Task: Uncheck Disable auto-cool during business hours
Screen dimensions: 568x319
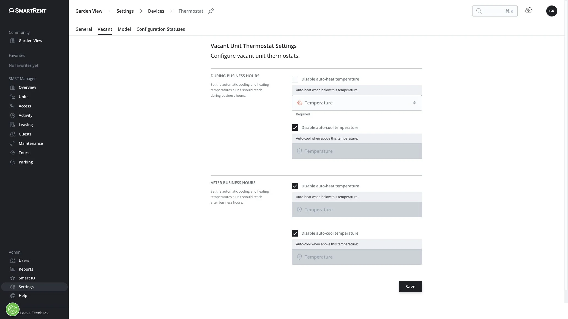Action: click(x=295, y=127)
